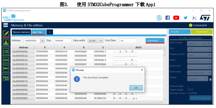The height and width of the screenshot is (108, 216).
Task: Refresh the ST-LINK serial number list
Action: 209,43
